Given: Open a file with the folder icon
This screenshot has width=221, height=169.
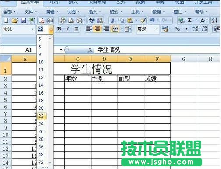Looking at the screenshot, I should point(14,21).
